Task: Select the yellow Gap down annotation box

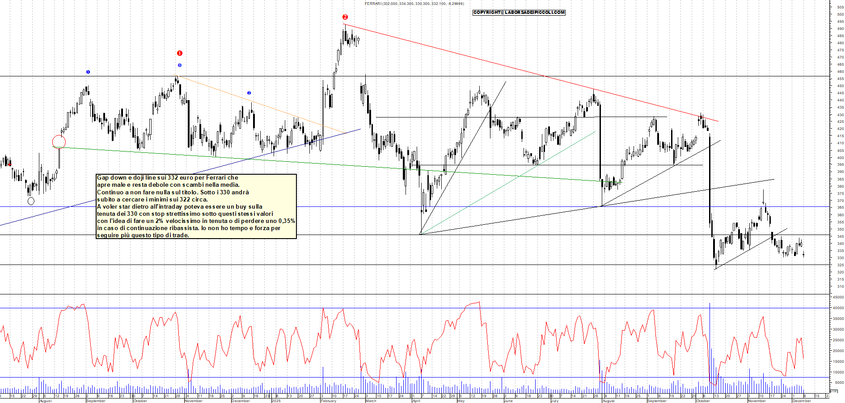Action: (x=196, y=206)
